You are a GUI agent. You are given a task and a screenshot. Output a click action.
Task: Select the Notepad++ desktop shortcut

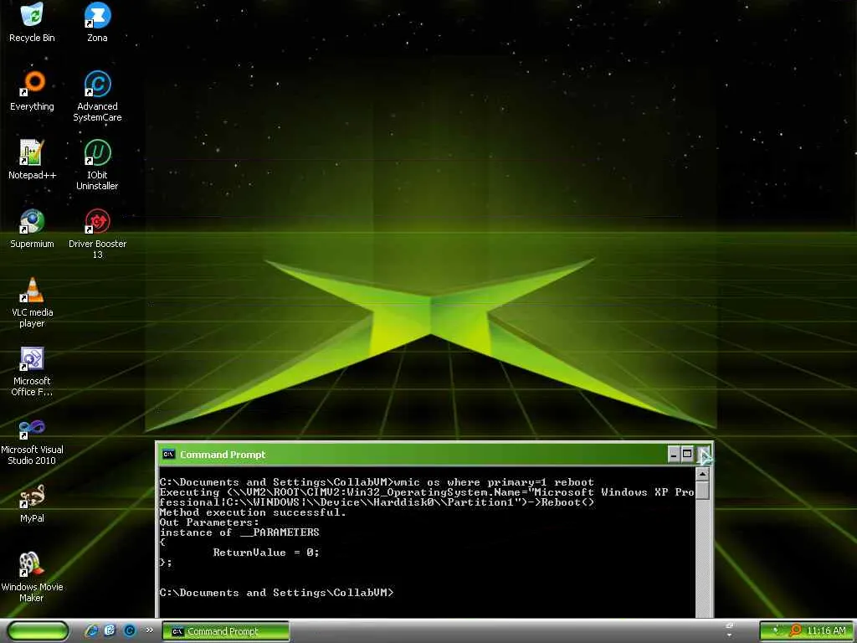32,160
